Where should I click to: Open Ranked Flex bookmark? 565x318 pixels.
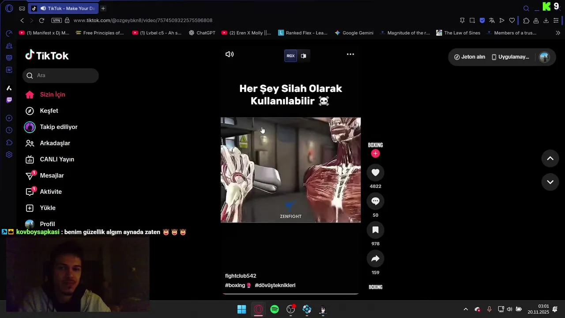pos(303,33)
